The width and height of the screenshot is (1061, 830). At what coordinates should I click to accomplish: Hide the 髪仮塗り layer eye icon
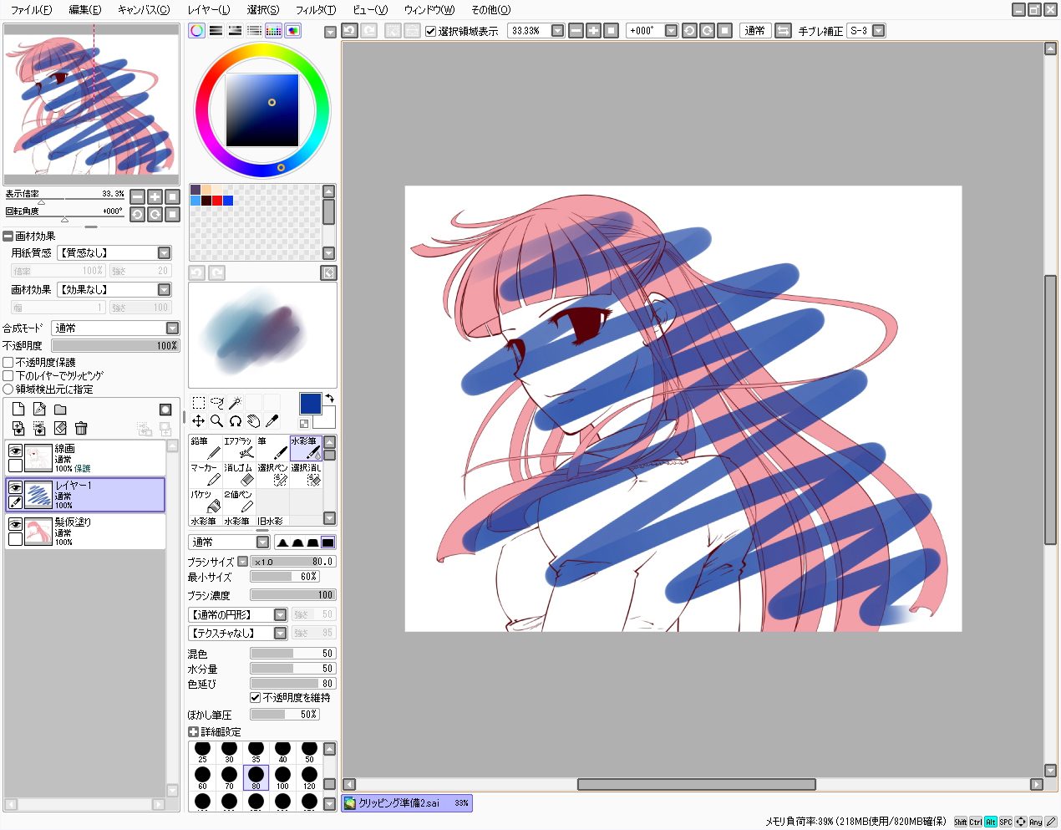click(15, 524)
